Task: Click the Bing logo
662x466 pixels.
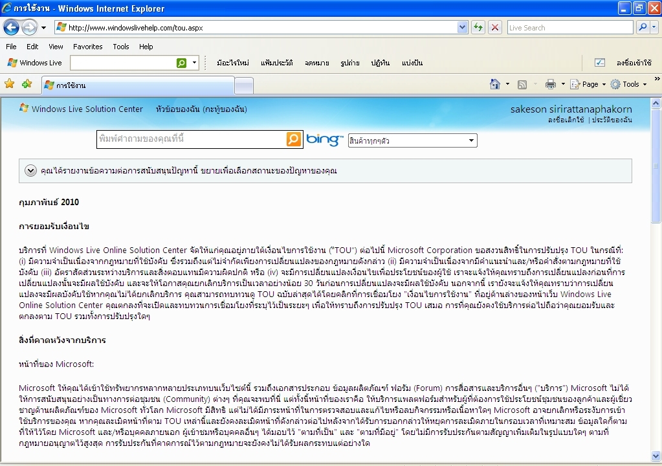Action: 325,140
